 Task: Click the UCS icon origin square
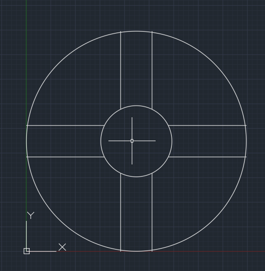(x=27, y=251)
